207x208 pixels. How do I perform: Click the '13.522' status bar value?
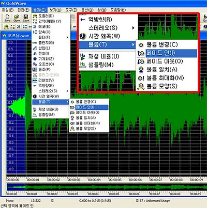tap(36, 201)
